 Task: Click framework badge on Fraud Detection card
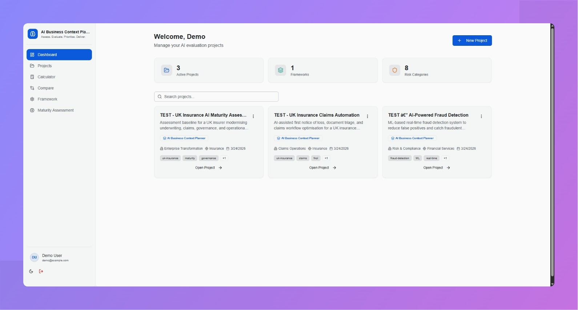(412, 138)
